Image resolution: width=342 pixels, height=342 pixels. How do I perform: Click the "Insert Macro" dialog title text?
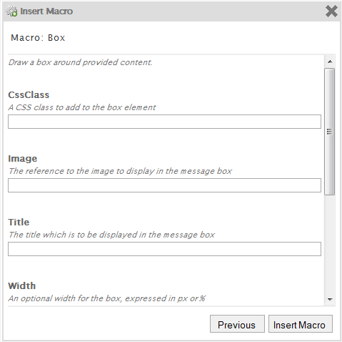[x=46, y=11]
